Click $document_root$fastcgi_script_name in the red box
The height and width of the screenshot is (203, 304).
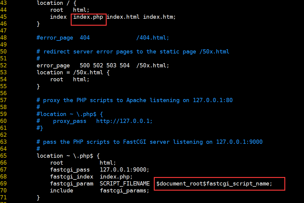point(214,184)
